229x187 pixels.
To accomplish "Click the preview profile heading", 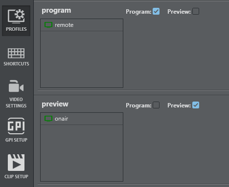I will click(x=55, y=104).
